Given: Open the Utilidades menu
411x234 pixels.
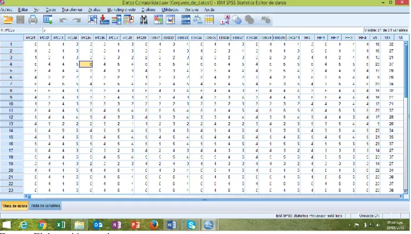Looking at the screenshot, I should point(170,9).
